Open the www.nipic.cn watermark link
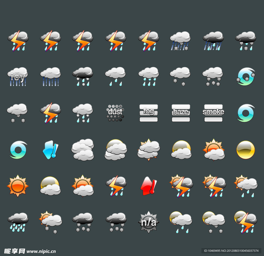The image size is (264, 256). [41, 251]
